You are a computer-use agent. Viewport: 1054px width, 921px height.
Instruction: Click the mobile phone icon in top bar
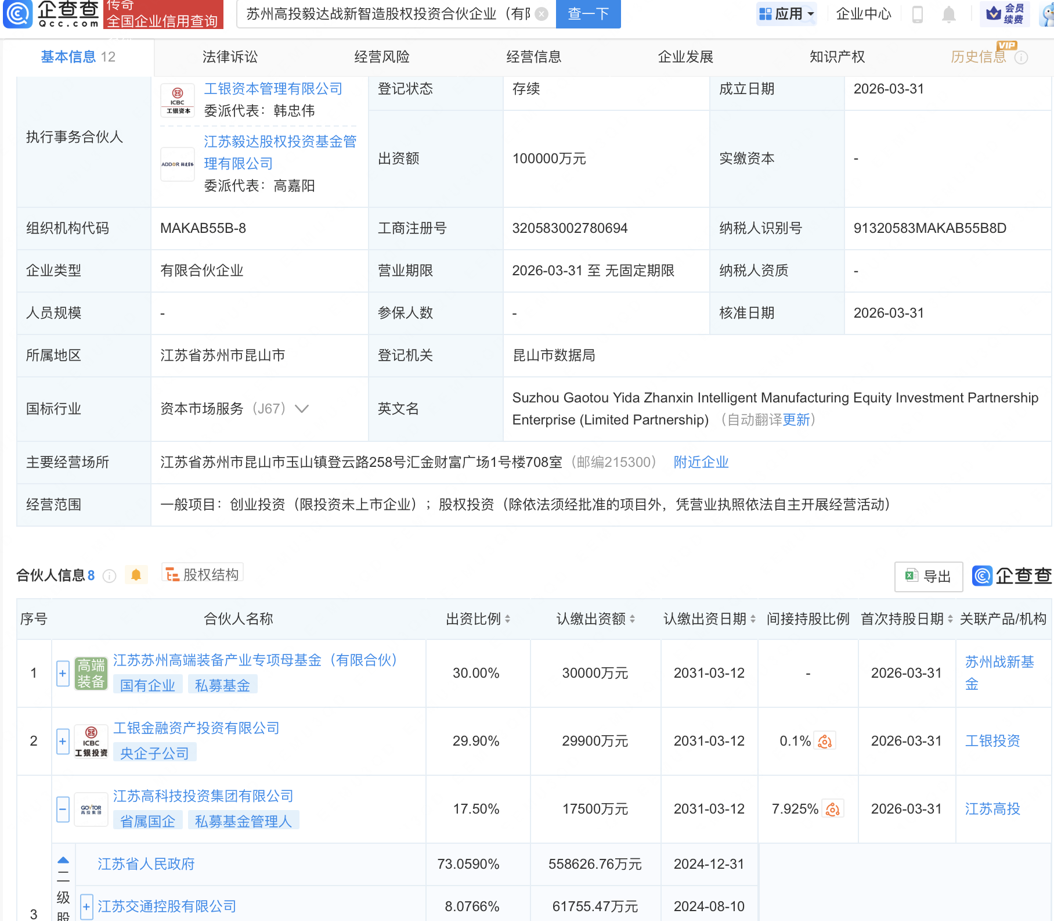click(x=917, y=15)
